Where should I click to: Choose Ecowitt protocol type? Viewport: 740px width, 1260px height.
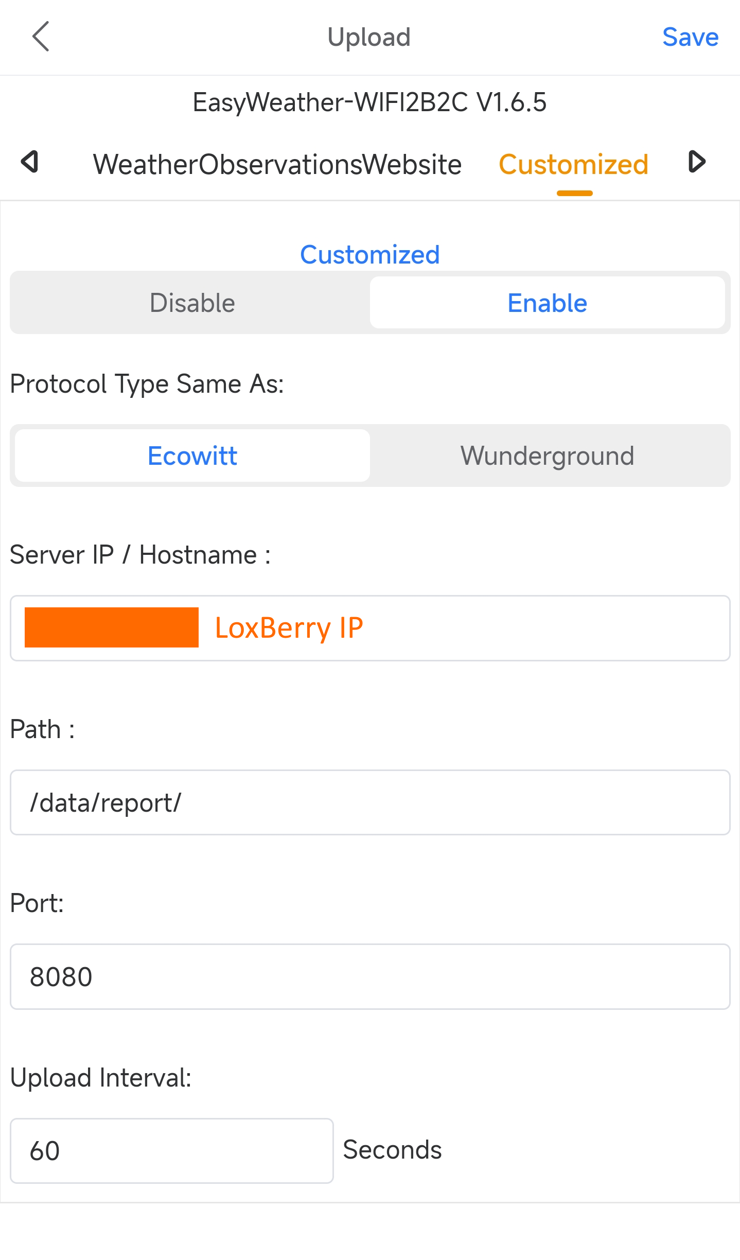coord(192,456)
